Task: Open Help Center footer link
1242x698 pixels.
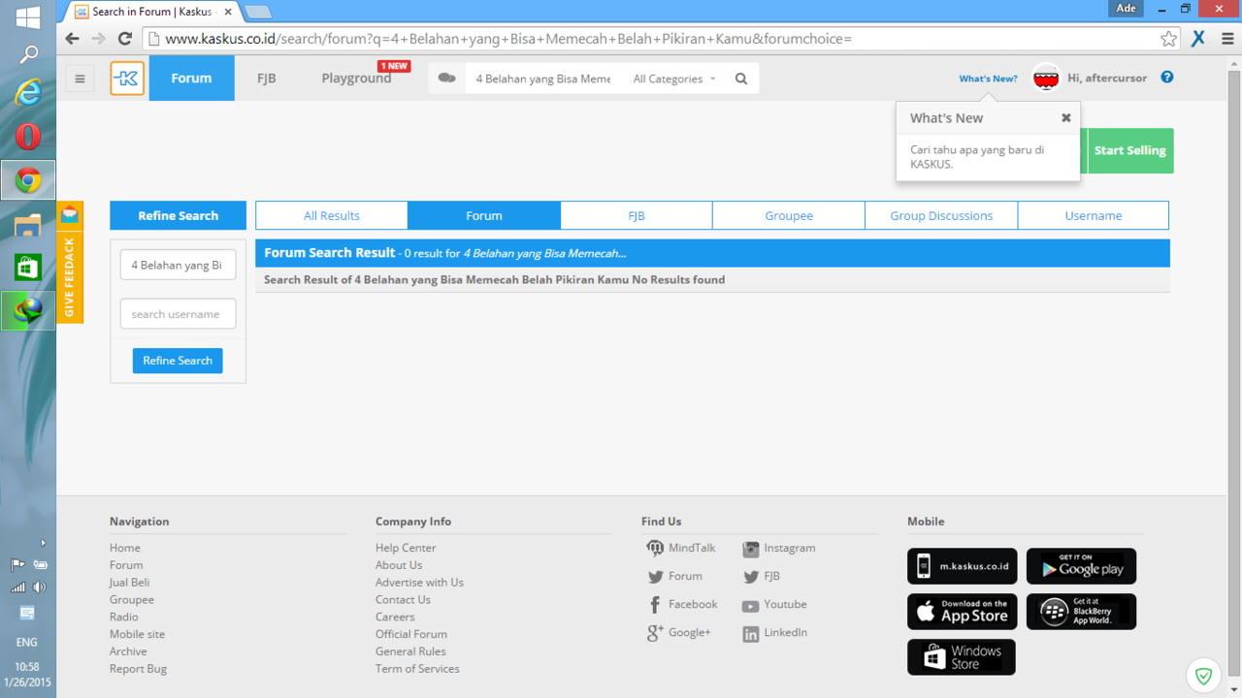Action: pyautogui.click(x=406, y=548)
